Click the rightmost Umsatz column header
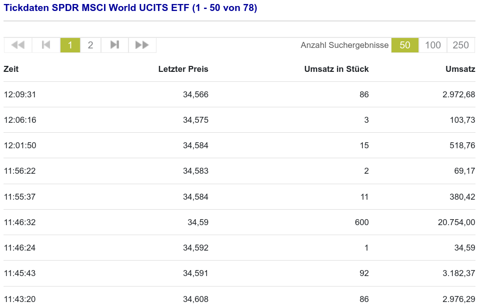Image resolution: width=489 pixels, height=308 pixels. (x=460, y=69)
